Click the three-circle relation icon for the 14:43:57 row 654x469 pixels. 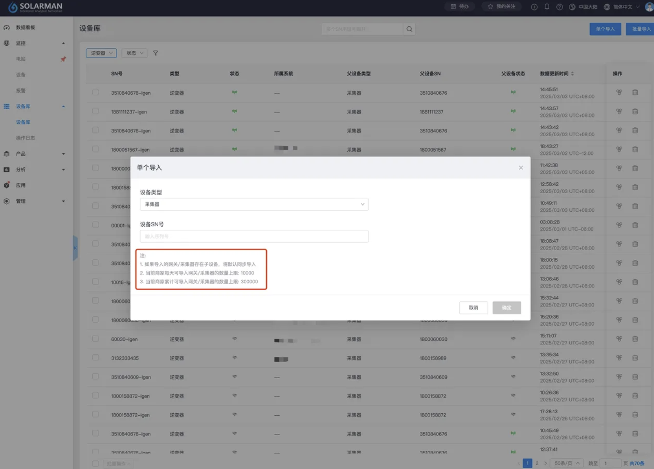click(619, 111)
